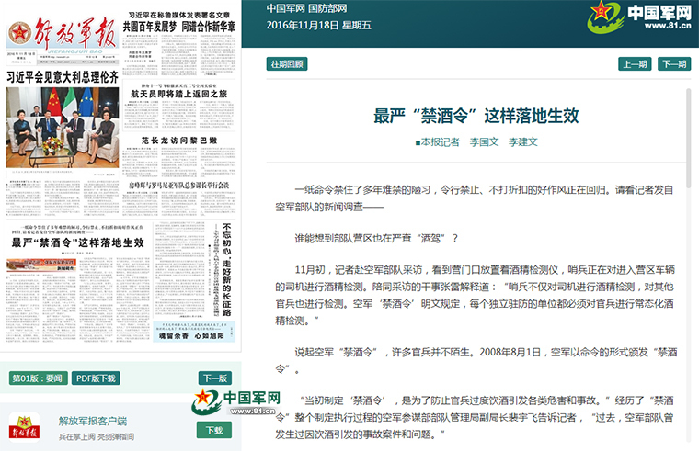This screenshot has height=451, width=699.
Task: Open the 解放军报客户端 link
Action: pos(93,422)
